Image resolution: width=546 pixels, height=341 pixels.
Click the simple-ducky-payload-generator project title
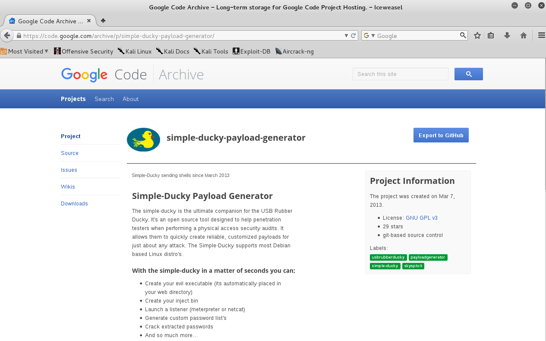coord(236,138)
